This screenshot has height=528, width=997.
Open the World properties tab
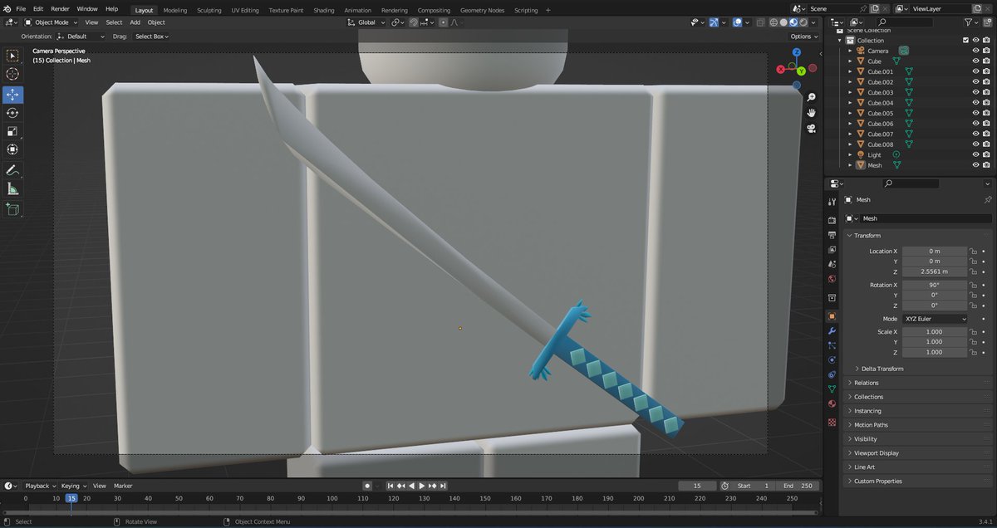(x=832, y=279)
